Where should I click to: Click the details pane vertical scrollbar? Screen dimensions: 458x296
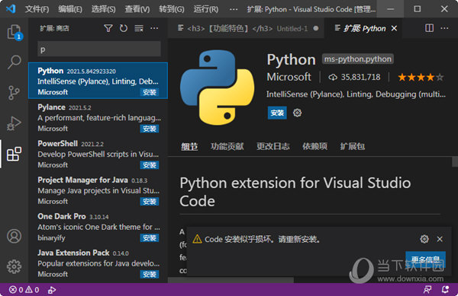[455, 161]
